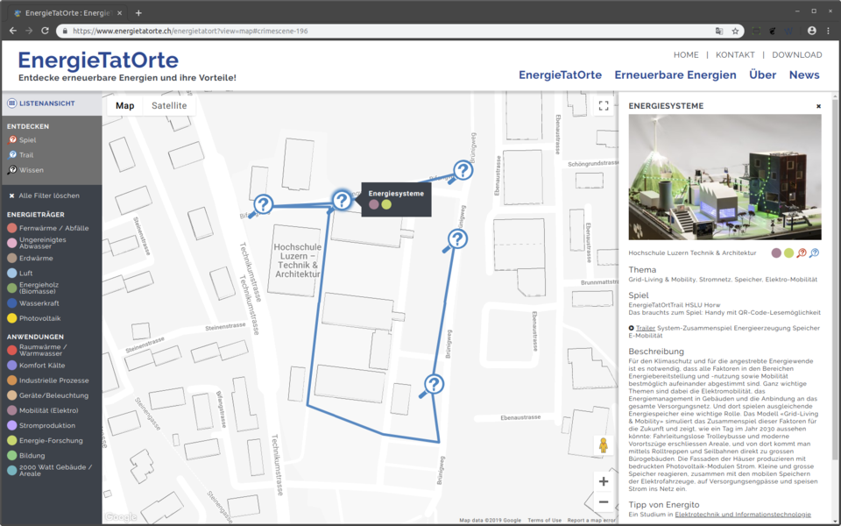
Task: Switch to Map view tab
Action: pos(125,106)
